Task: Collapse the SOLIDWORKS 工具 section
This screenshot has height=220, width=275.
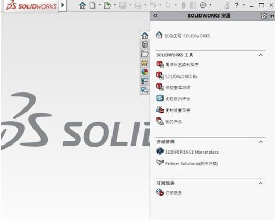Action: tap(261, 55)
